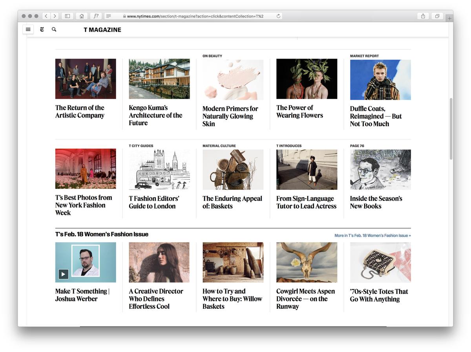
Task: Click the red-tinted fashion week runway thumbnail
Action: [x=86, y=169]
